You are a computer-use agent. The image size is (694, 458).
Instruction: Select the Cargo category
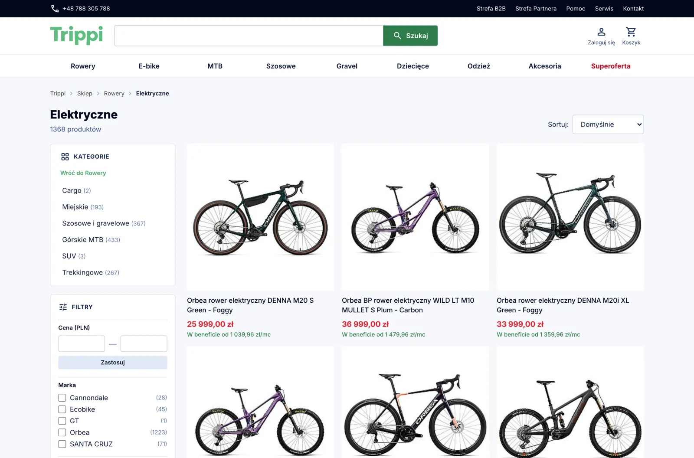click(x=76, y=190)
